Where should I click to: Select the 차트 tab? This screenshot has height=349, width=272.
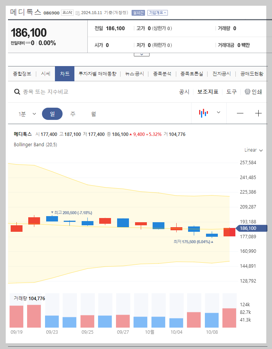point(65,74)
